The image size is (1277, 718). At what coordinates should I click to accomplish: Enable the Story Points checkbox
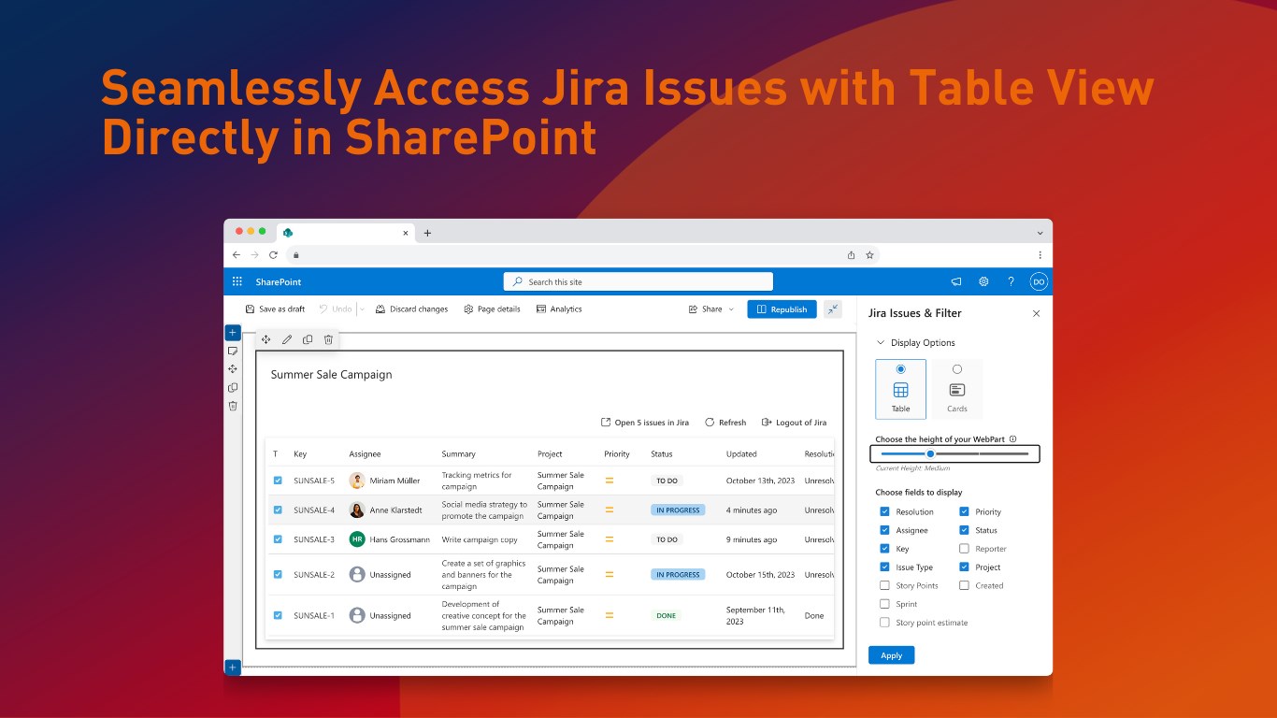[x=884, y=585]
